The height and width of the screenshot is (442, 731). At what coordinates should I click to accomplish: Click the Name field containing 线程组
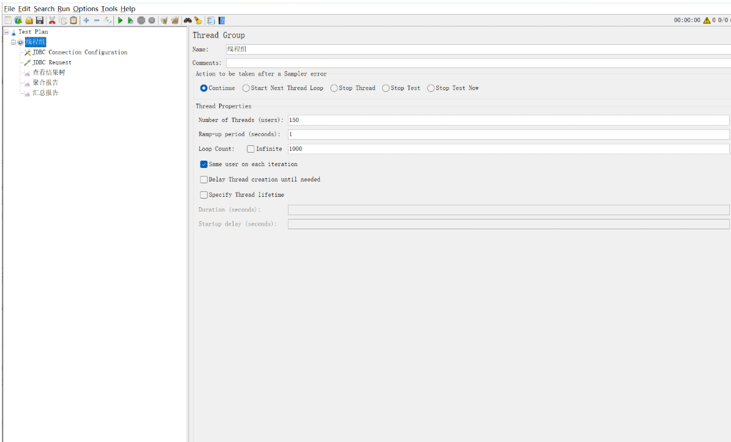tap(479, 50)
